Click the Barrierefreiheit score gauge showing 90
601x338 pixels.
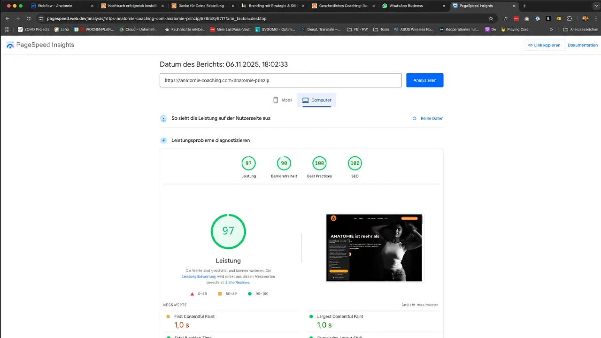point(284,163)
